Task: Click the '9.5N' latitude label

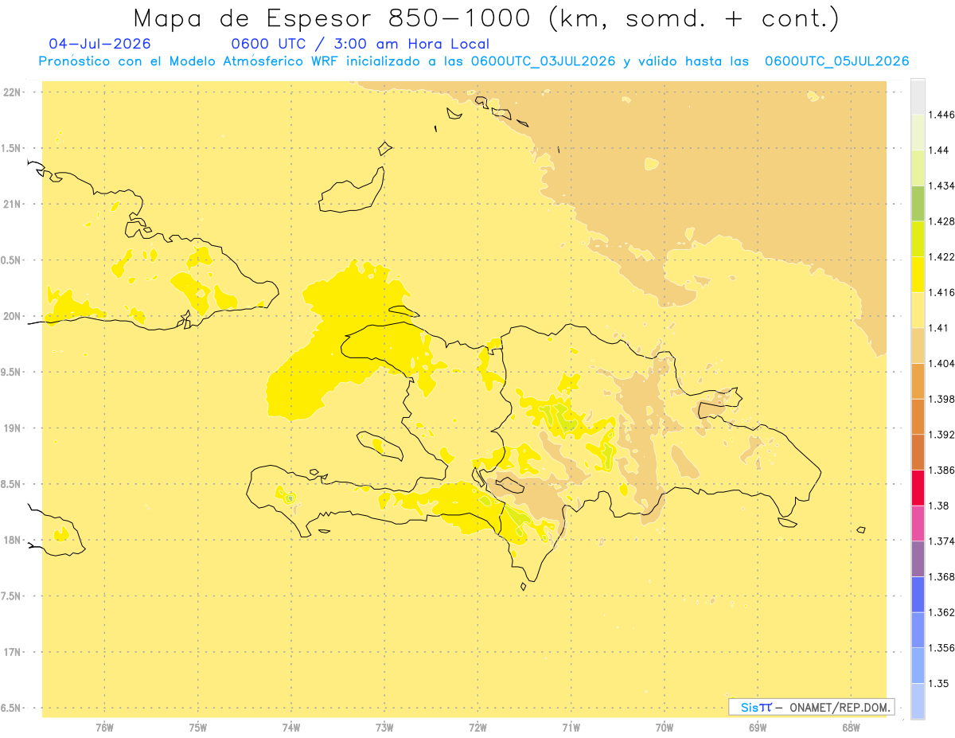Action: pyautogui.click(x=10, y=372)
